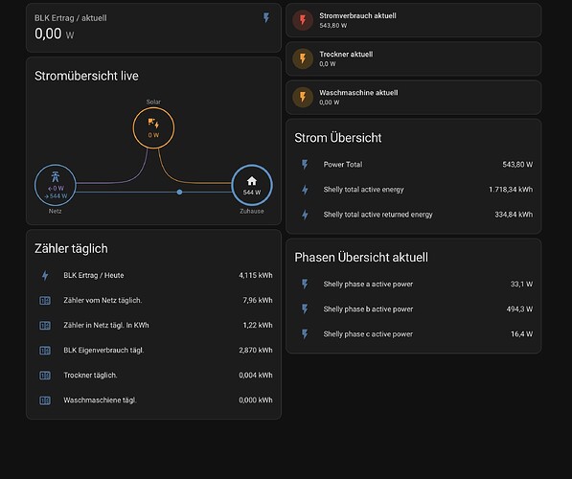Viewport: 572px width, 479px height.
Task: Click the red Stromverbrauch aktuell flash icon
Action: coord(303,20)
